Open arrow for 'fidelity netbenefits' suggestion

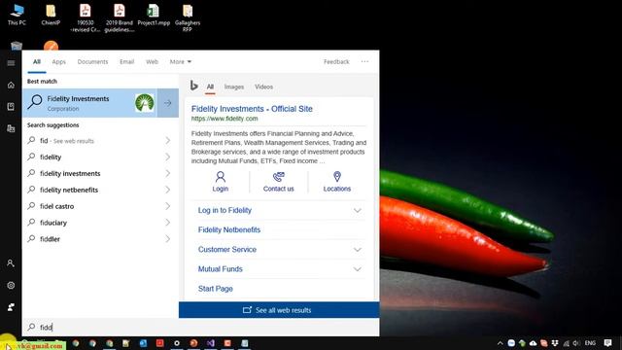(168, 190)
